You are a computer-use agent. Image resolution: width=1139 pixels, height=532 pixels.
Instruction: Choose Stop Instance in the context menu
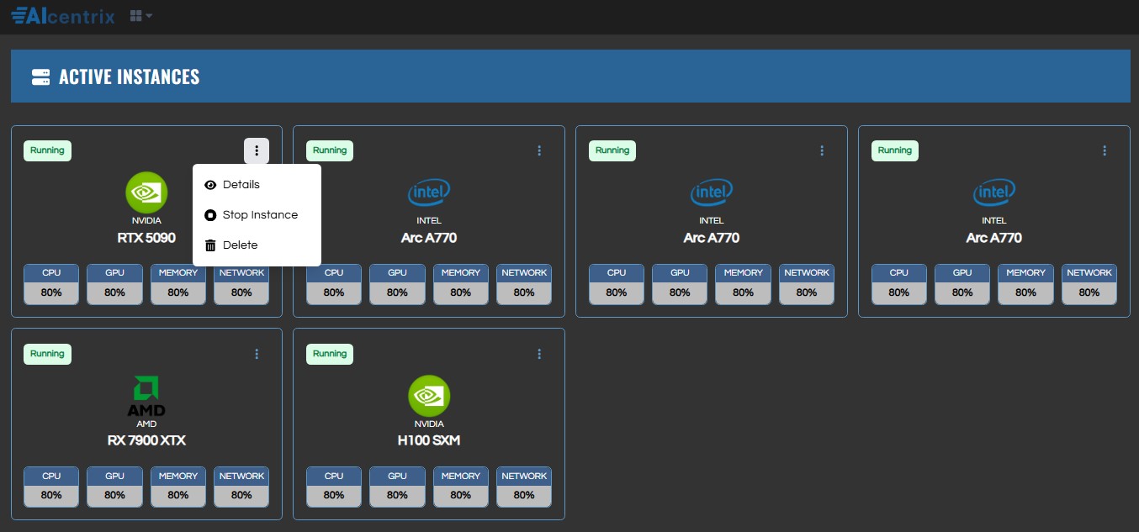tap(259, 215)
